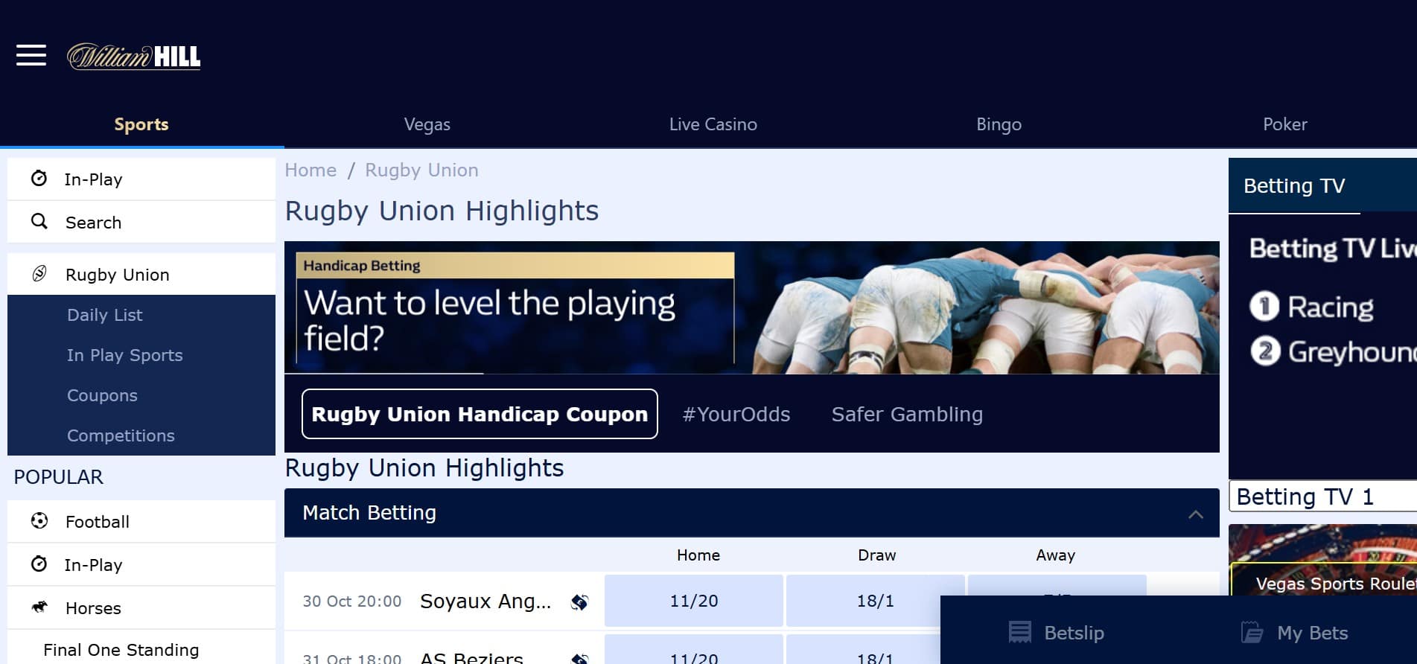The width and height of the screenshot is (1417, 664).
Task: Collapse the Match Betting section
Action: 1196,514
